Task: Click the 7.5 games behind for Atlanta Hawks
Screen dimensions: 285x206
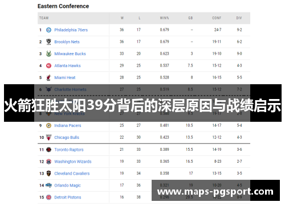Action: tap(190, 65)
